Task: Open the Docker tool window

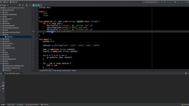Action: point(20,105)
